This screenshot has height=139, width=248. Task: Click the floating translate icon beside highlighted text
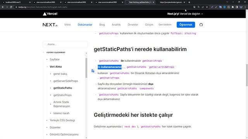pos(93,71)
